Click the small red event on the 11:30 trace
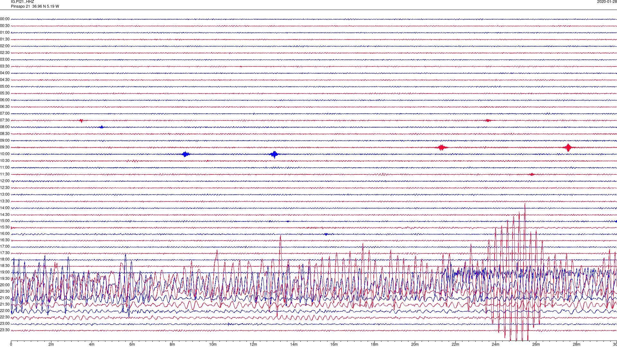Screen dimensions: 617x347 pyautogui.click(x=532, y=174)
